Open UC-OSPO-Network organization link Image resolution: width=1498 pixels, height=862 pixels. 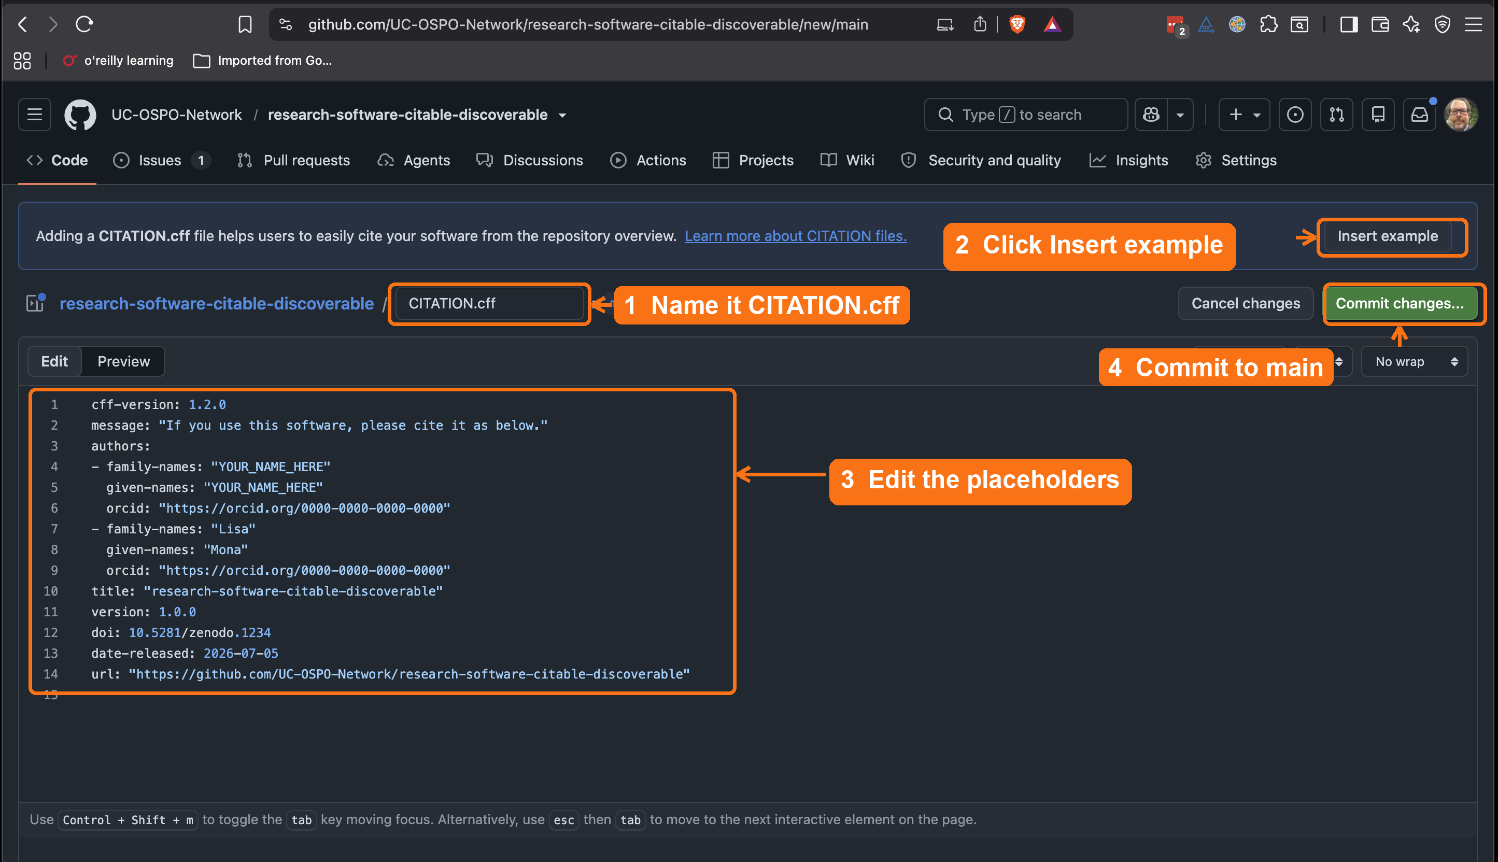click(176, 114)
